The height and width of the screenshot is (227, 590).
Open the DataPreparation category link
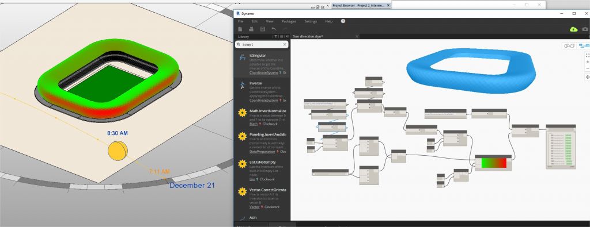(x=262, y=152)
